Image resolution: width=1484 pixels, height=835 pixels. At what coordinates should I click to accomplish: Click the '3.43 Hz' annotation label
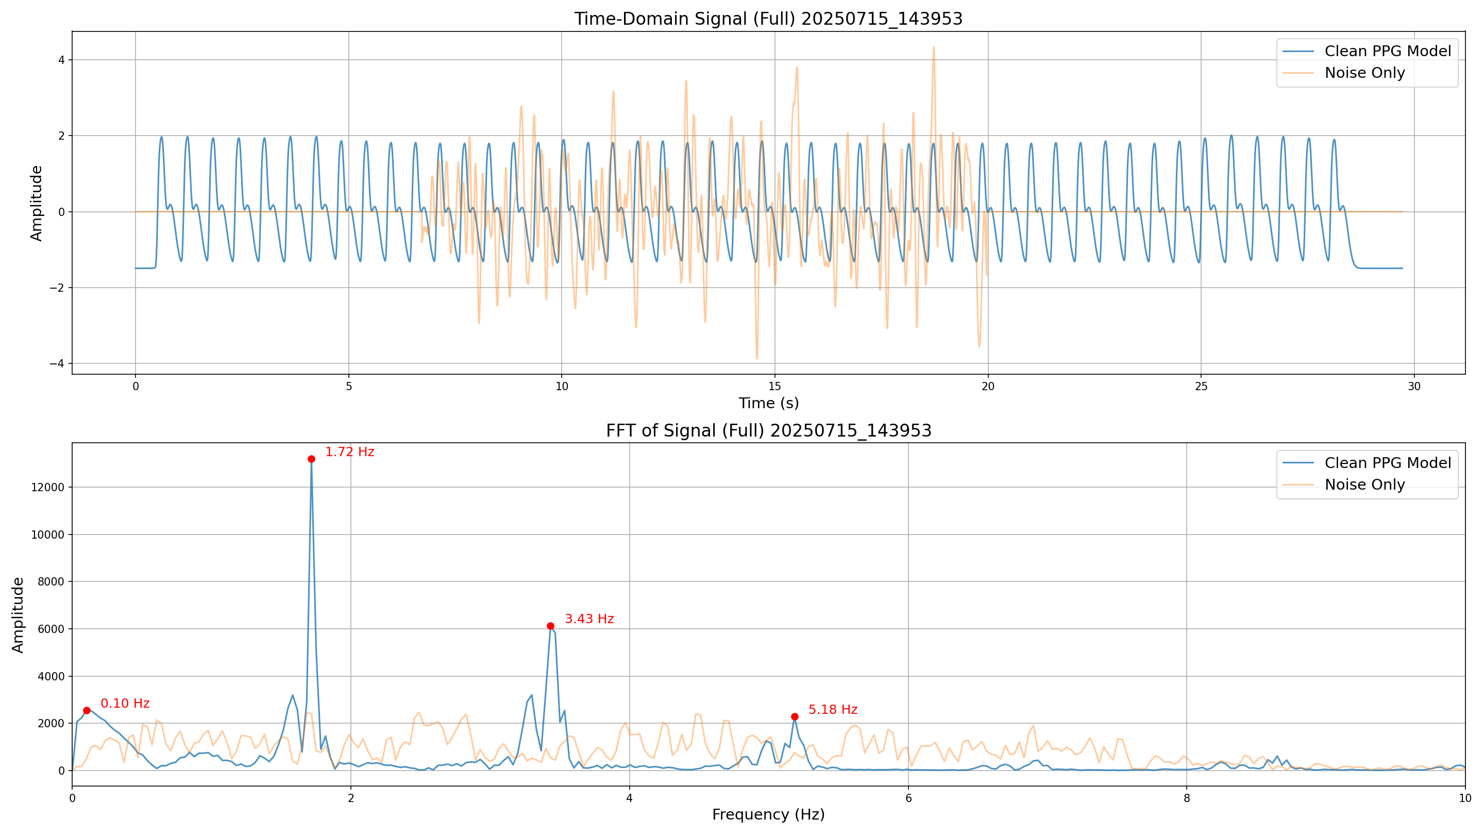click(589, 619)
